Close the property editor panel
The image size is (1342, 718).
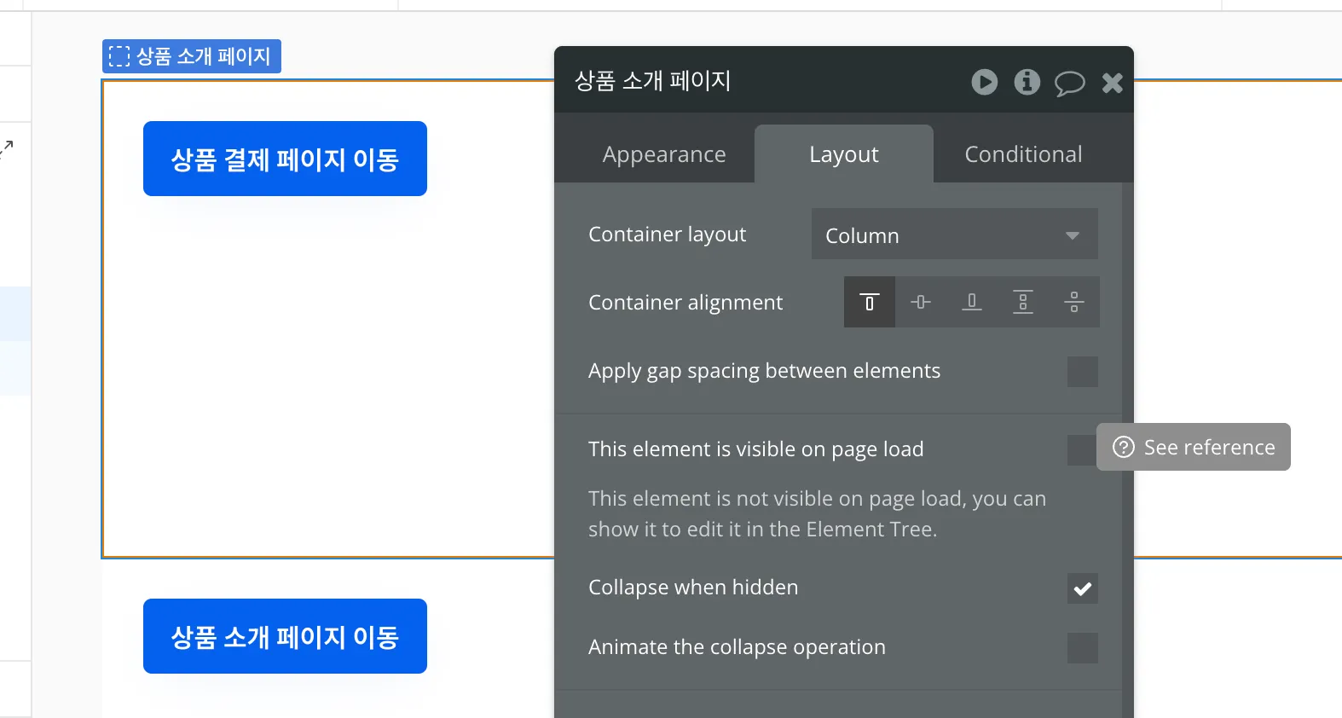click(1112, 83)
